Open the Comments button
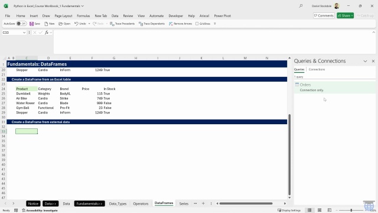 click(x=324, y=15)
